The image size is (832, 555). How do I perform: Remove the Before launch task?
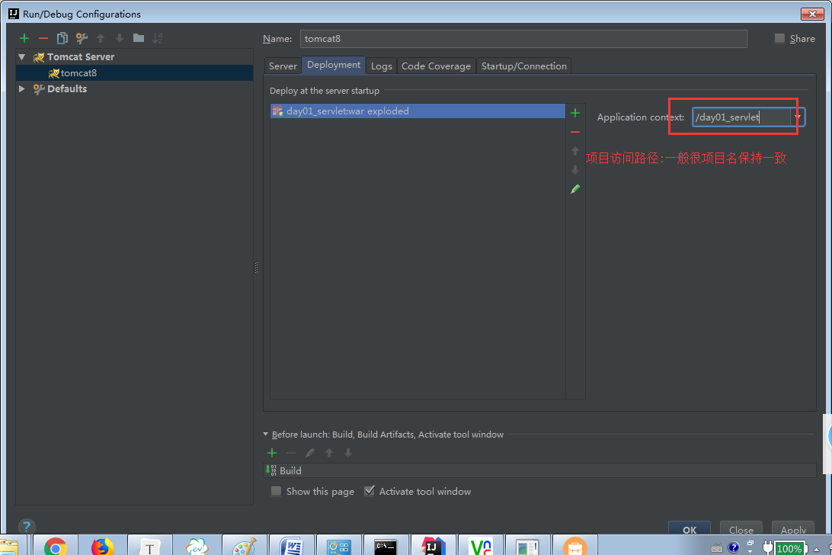[x=291, y=453]
